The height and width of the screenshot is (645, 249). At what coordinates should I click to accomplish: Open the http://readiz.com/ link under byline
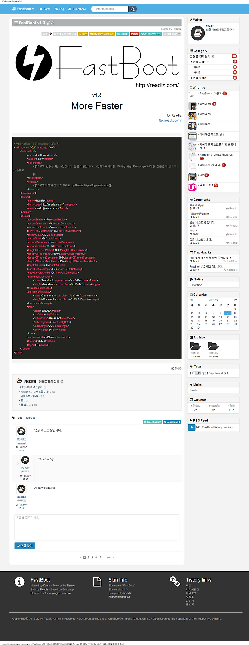coord(169,120)
